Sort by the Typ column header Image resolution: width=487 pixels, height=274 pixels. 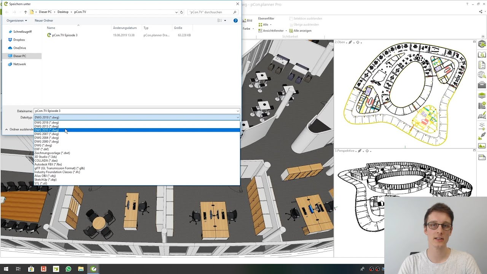coord(146,28)
